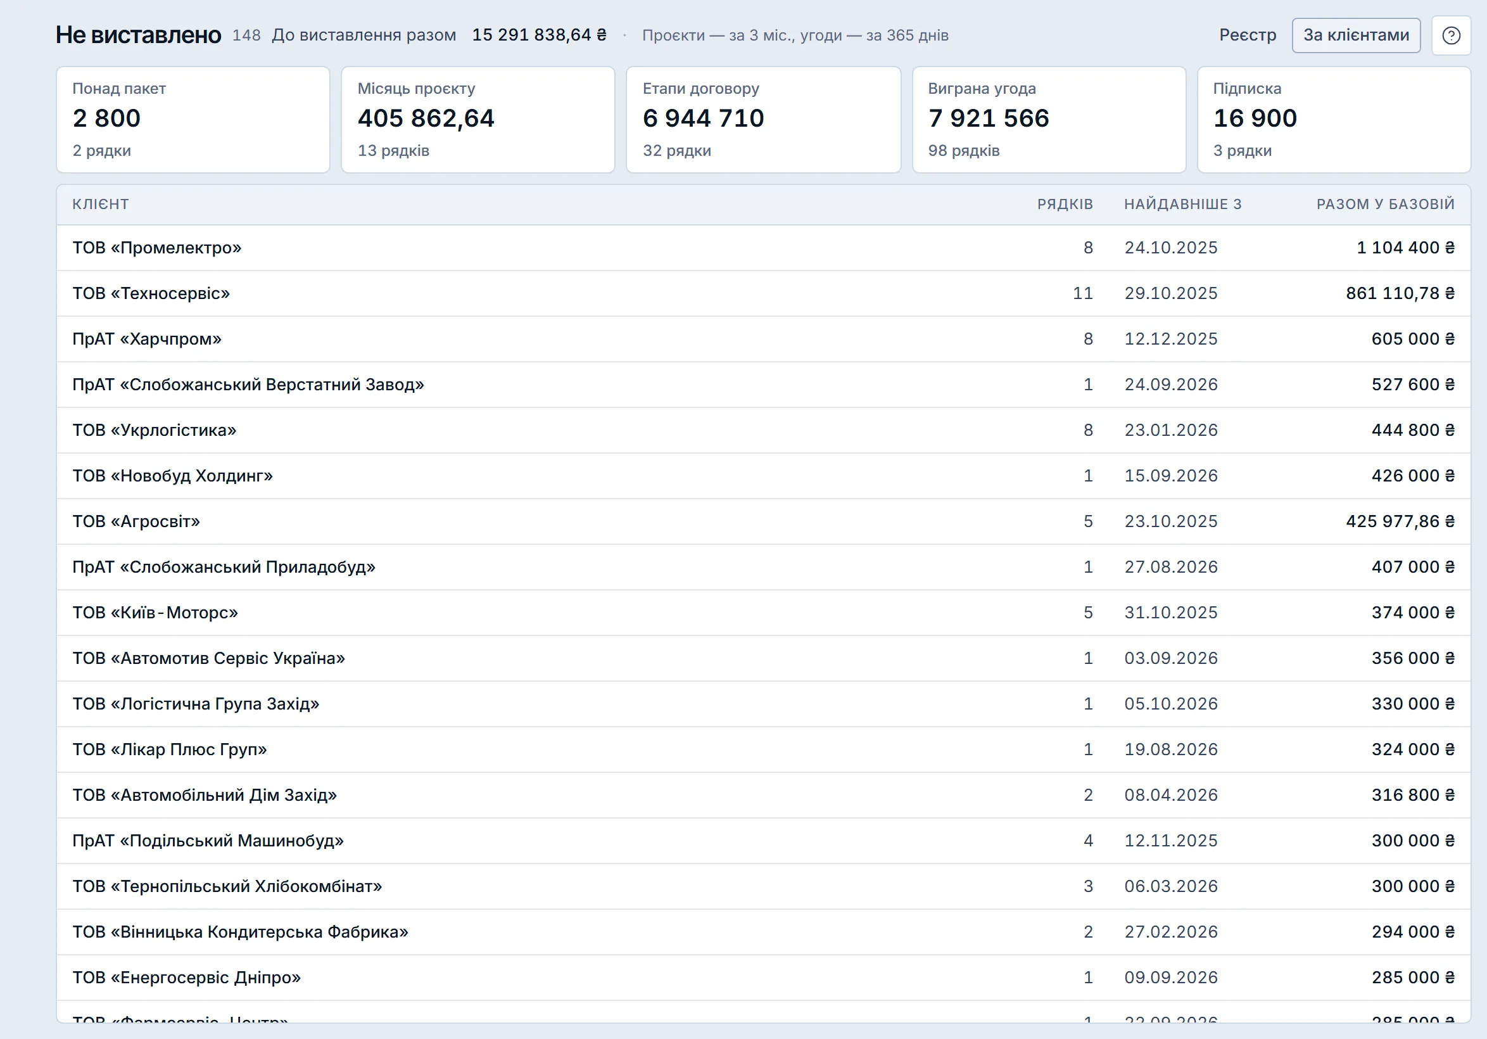The height and width of the screenshot is (1039, 1487).
Task: Sort by the Рядків column header
Action: pos(1065,204)
